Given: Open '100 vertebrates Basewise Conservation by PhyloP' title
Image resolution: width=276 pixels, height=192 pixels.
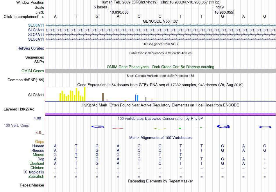Looking at the screenshot, I should [160, 119].
